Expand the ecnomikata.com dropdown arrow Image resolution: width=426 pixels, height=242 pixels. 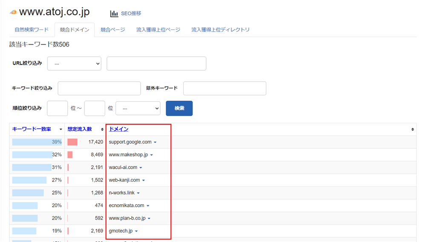tap(148, 206)
